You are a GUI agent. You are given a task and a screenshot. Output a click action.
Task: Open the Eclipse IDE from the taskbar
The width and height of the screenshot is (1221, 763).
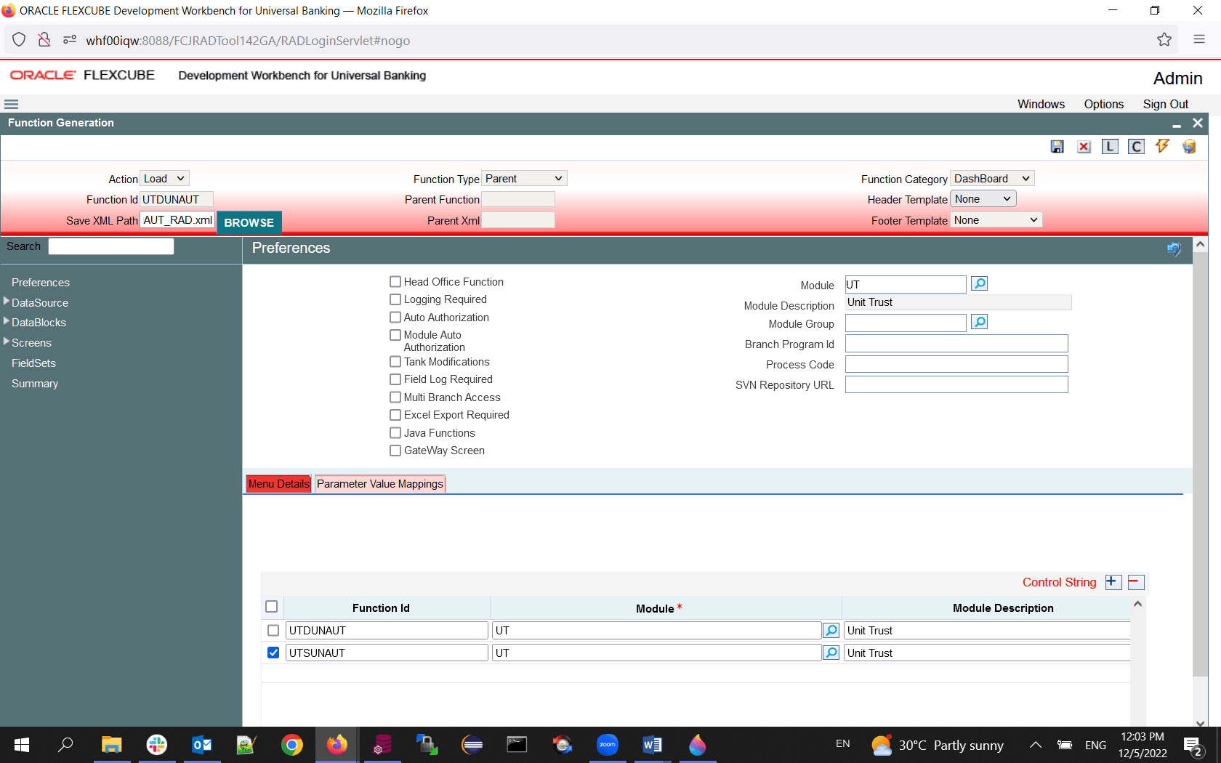click(472, 745)
